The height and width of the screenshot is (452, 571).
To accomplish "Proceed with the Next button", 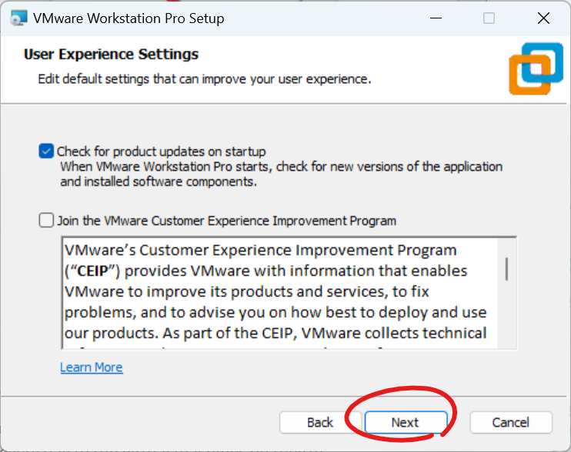I will point(406,423).
